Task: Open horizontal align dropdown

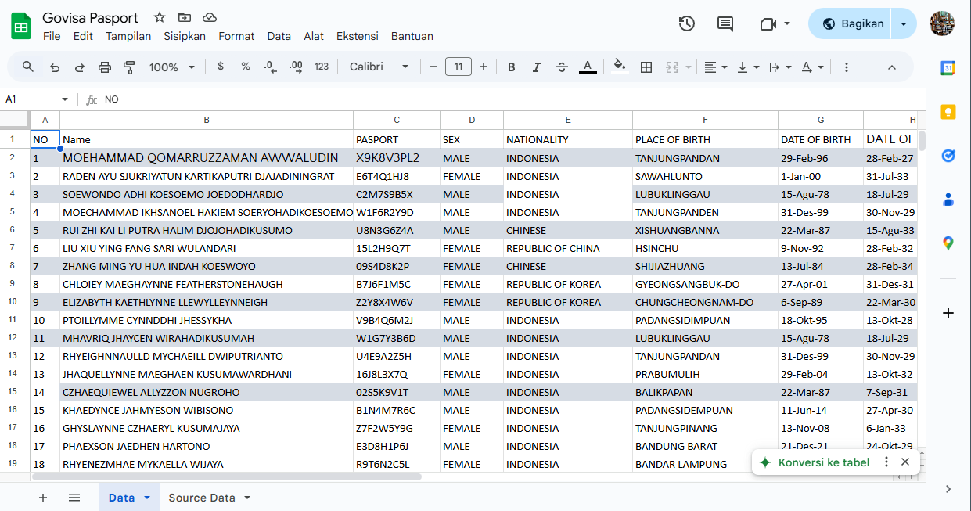Action: pyautogui.click(x=715, y=67)
